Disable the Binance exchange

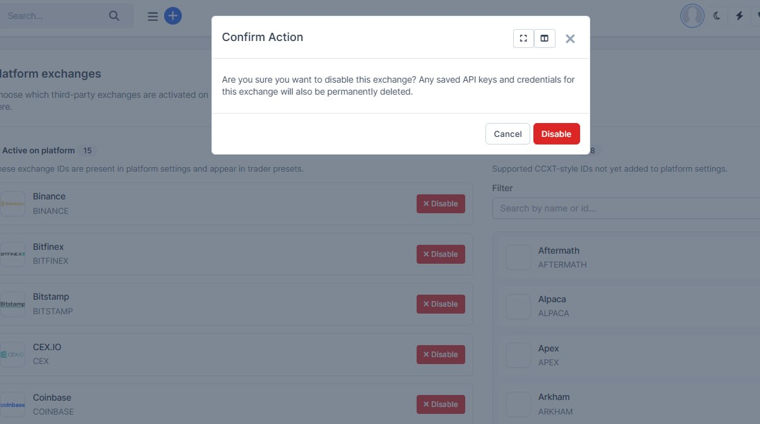pyautogui.click(x=441, y=204)
